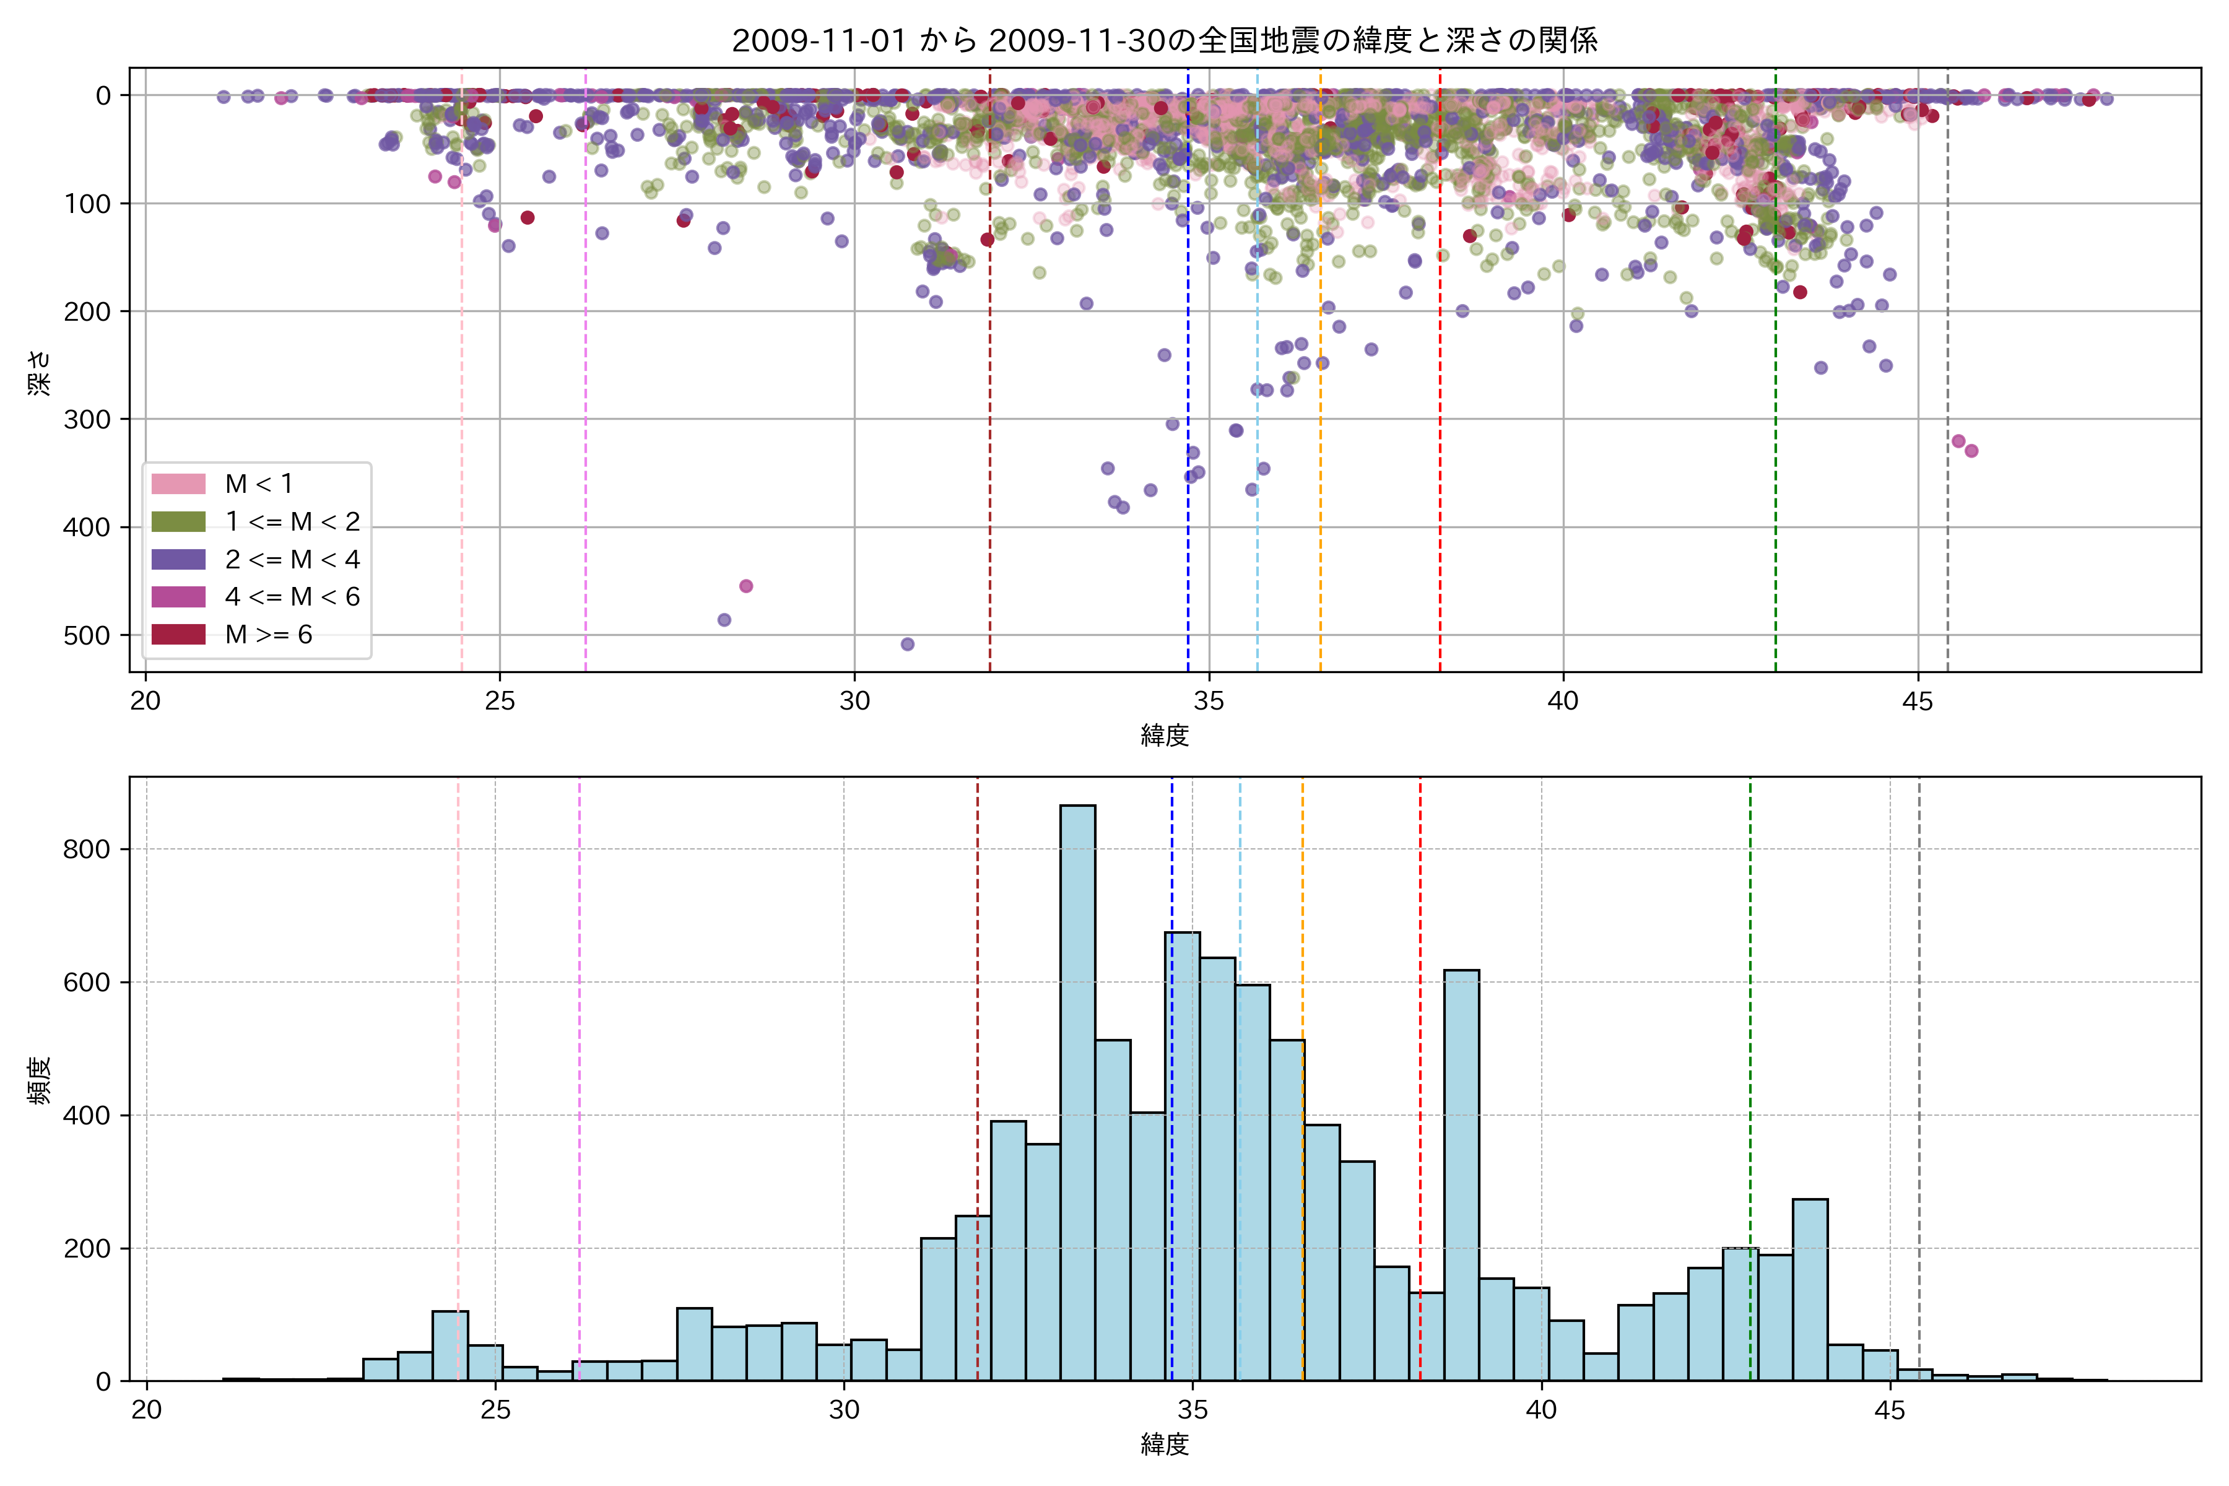Click the magenta scatter point near depth 450
The image size is (2229, 1486).
click(746, 586)
